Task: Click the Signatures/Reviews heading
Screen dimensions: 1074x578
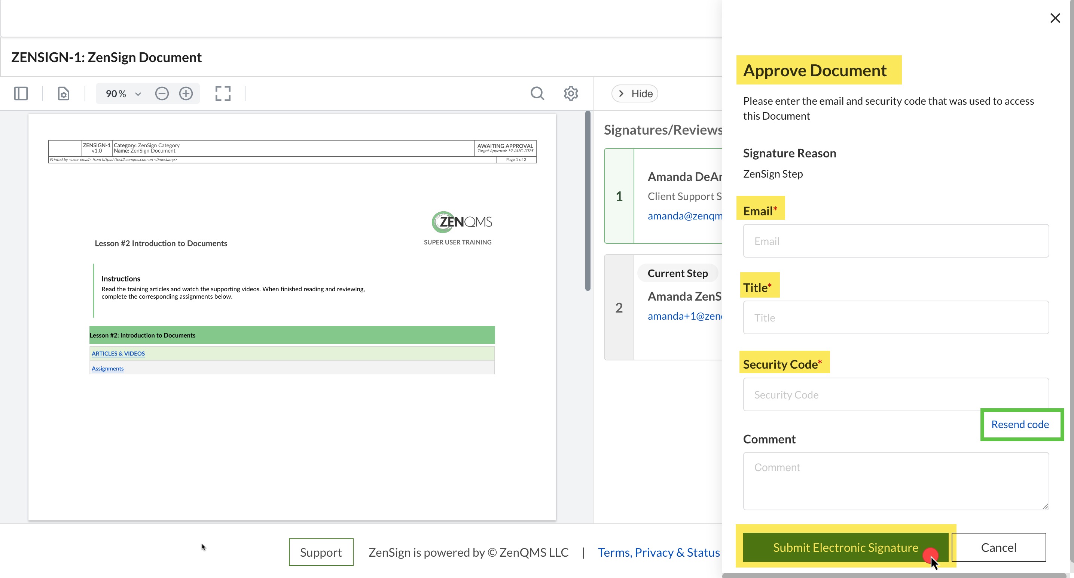Action: 663,130
